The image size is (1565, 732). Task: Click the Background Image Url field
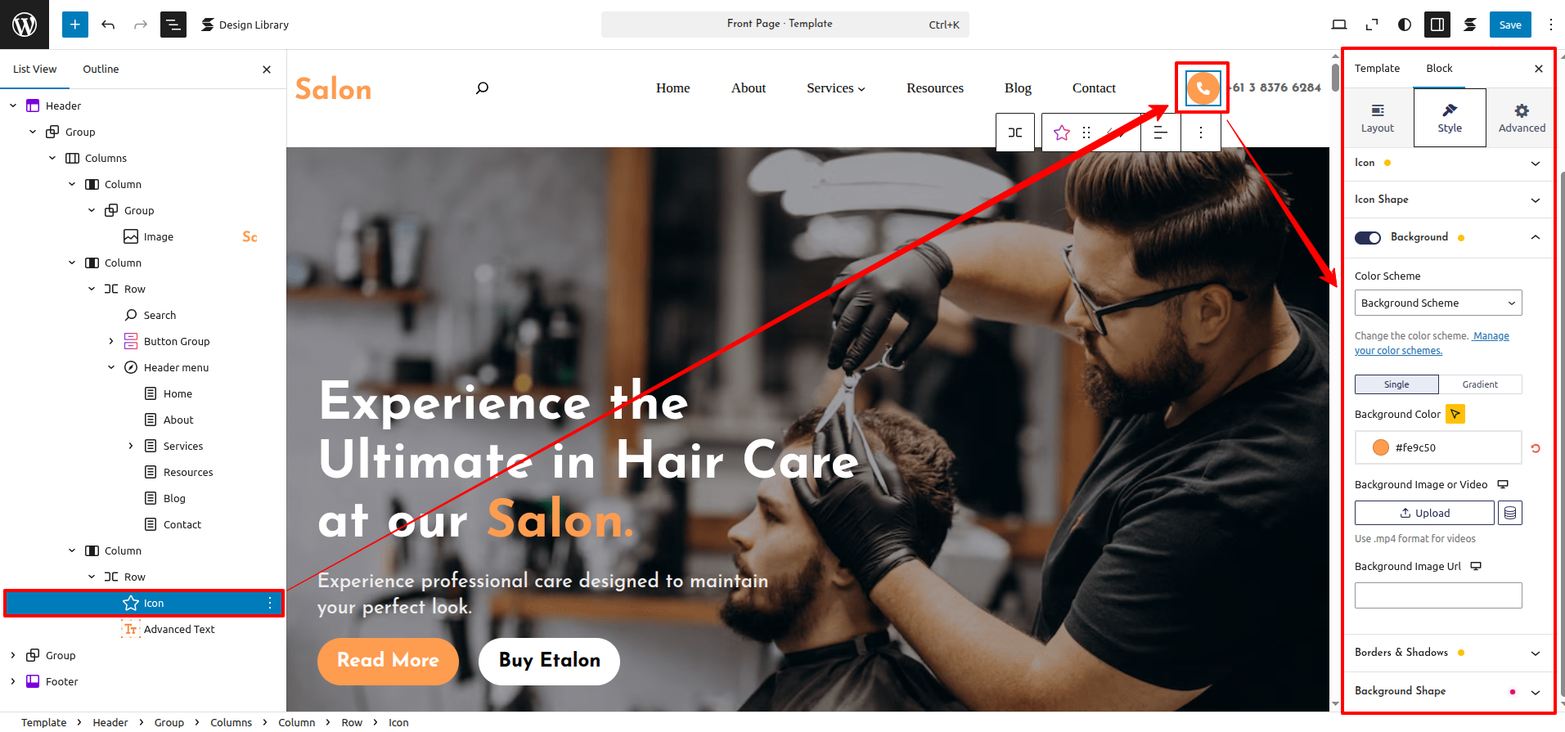pyautogui.click(x=1438, y=595)
